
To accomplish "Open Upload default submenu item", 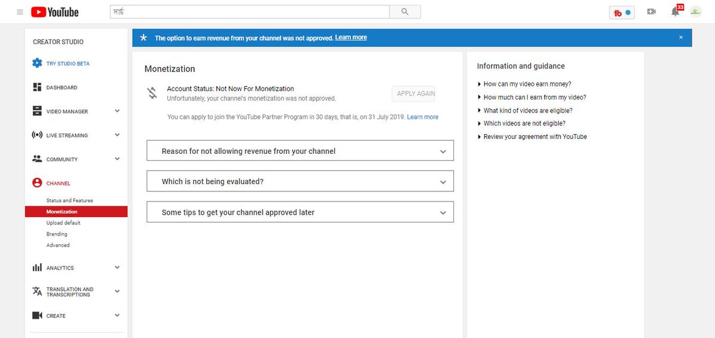I will coord(63,223).
